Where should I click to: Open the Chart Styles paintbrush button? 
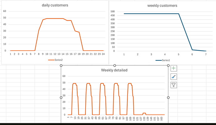(x=174, y=77)
